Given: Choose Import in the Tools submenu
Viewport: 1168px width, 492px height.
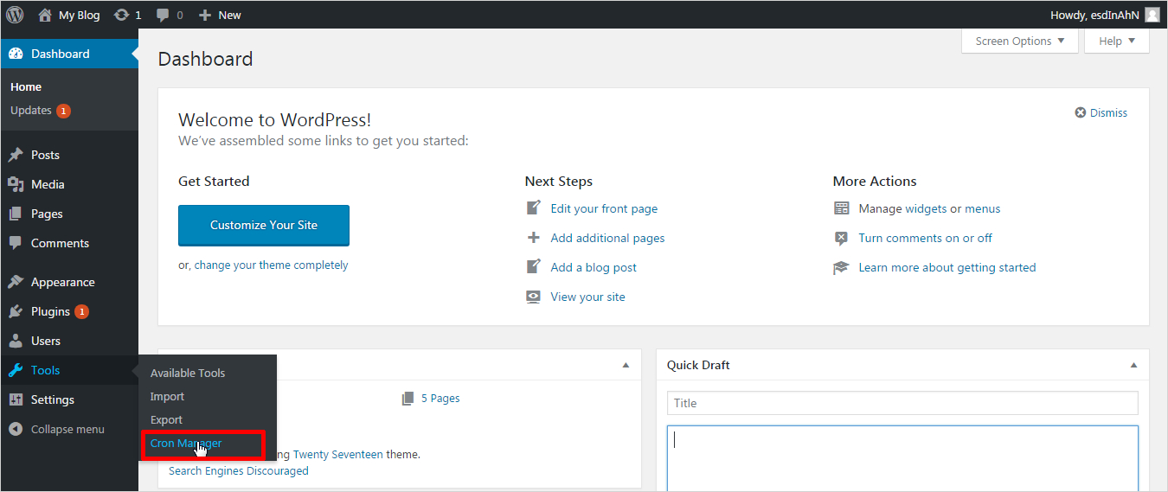Looking at the screenshot, I should [167, 396].
